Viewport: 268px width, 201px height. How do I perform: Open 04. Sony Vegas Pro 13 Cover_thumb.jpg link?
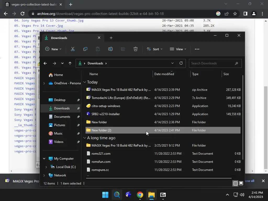49,20
